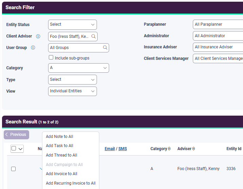
Task: Click the SMS column link
Action: pos(123,149)
